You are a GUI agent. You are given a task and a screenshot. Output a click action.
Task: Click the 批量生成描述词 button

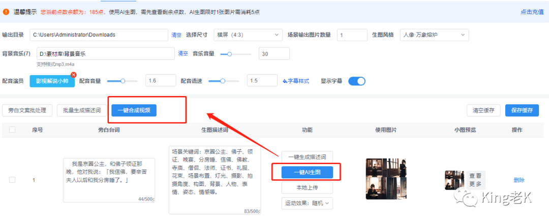pyautogui.click(x=82, y=110)
